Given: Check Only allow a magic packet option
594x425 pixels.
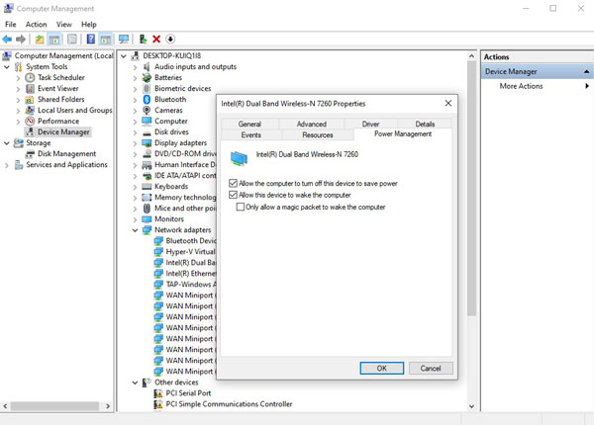Looking at the screenshot, I should pos(241,207).
